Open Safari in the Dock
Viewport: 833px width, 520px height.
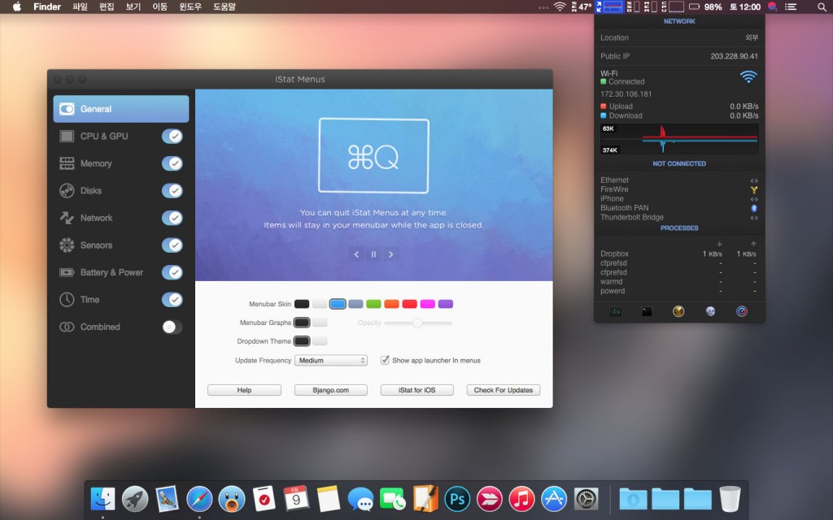pos(199,500)
